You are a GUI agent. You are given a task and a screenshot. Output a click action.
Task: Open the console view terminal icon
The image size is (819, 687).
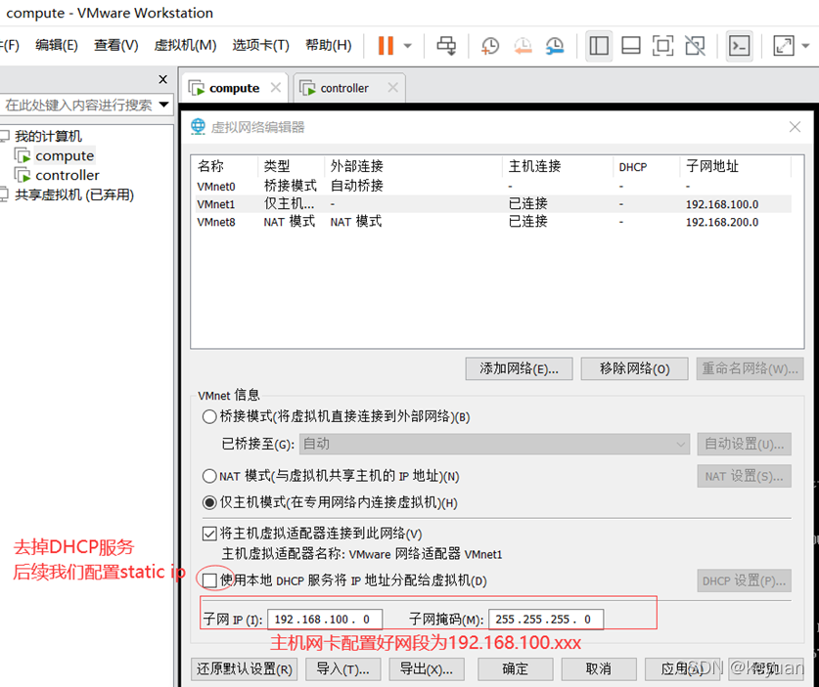tap(740, 45)
